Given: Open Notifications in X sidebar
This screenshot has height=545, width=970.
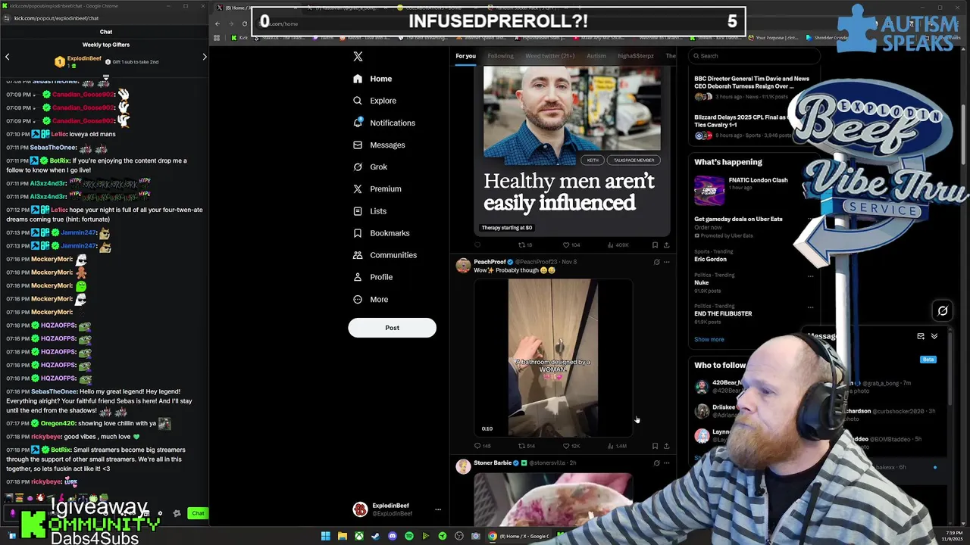Looking at the screenshot, I should pos(384,123).
